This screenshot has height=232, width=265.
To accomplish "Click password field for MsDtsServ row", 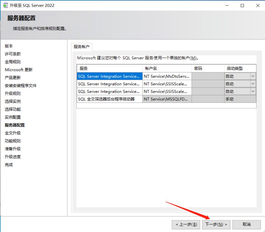I will 208,76.
